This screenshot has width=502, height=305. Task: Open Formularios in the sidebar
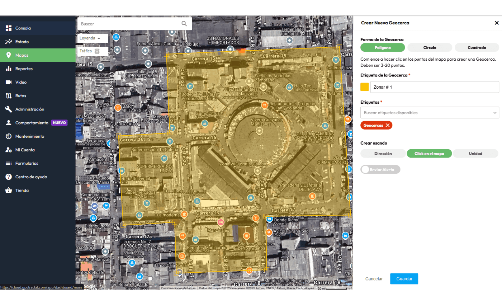38,163
